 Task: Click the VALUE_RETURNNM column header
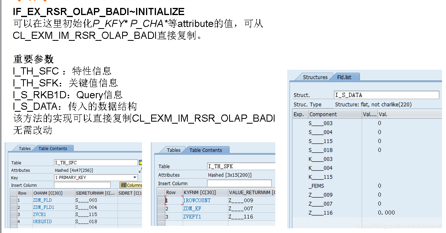(252, 193)
